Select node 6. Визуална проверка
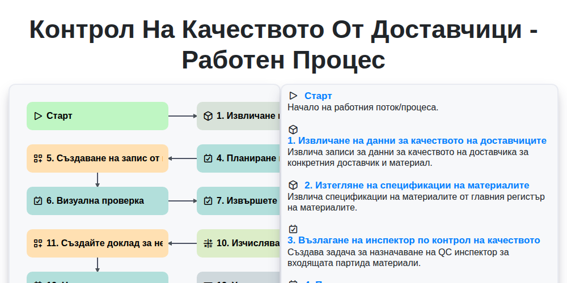The width and height of the screenshot is (567, 283). pyautogui.click(x=98, y=201)
